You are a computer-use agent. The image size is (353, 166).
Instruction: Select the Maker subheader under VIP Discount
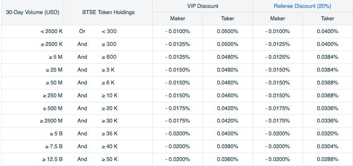click(178, 19)
